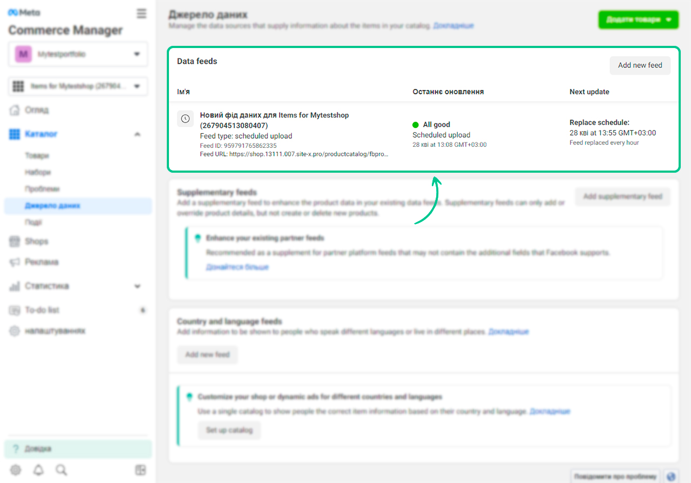Open the notifications bell icon
The image size is (691, 483).
(38, 471)
